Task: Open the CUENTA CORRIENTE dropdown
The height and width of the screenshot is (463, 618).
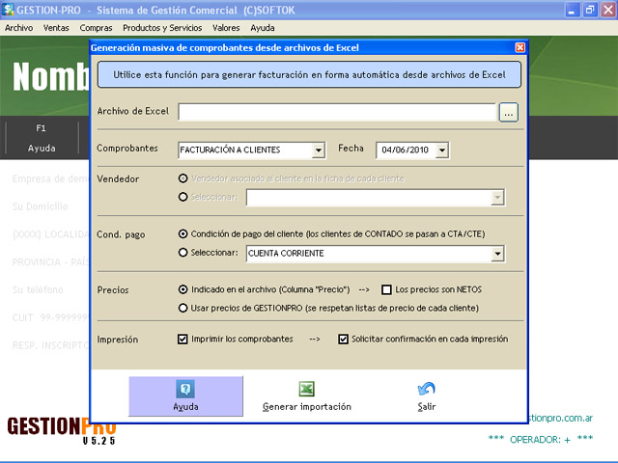Action: [x=498, y=254]
